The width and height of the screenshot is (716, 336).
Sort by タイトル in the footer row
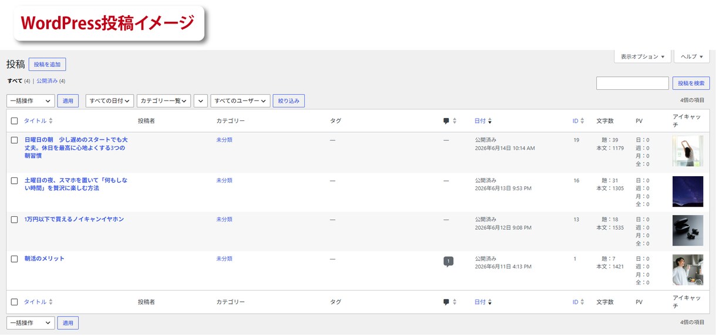pyautogui.click(x=38, y=302)
